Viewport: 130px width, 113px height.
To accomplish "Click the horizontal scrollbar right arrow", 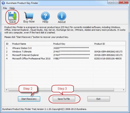I will [124, 90].
